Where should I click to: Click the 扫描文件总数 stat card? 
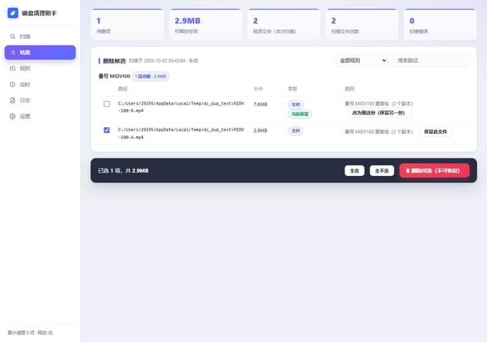(x=362, y=24)
